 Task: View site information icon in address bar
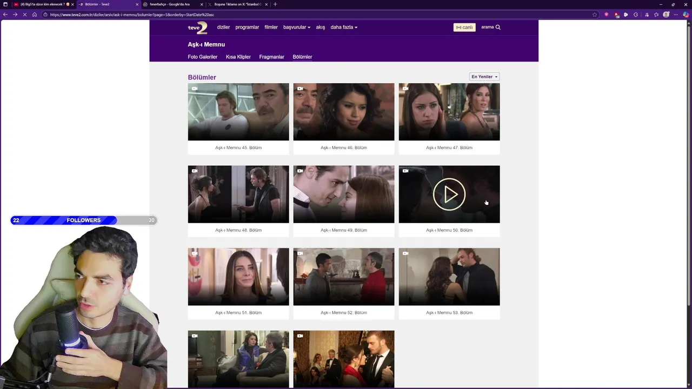[45, 15]
